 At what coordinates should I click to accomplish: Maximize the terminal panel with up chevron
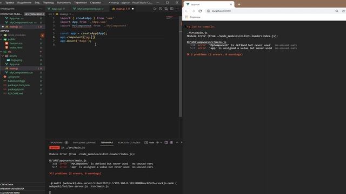(177, 142)
